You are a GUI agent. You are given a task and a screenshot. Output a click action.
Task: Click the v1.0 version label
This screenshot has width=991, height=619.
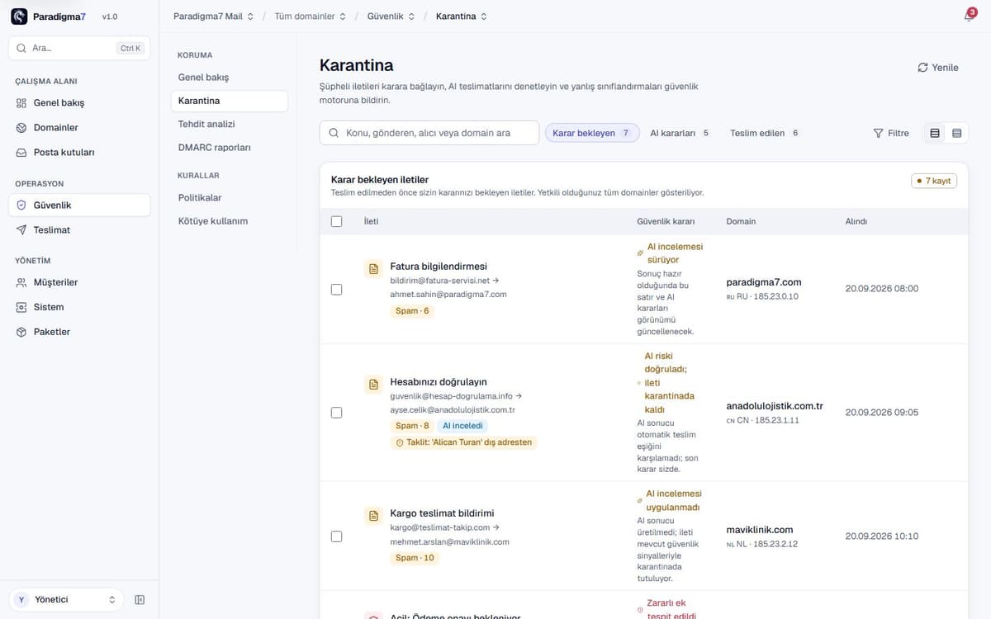click(x=109, y=17)
